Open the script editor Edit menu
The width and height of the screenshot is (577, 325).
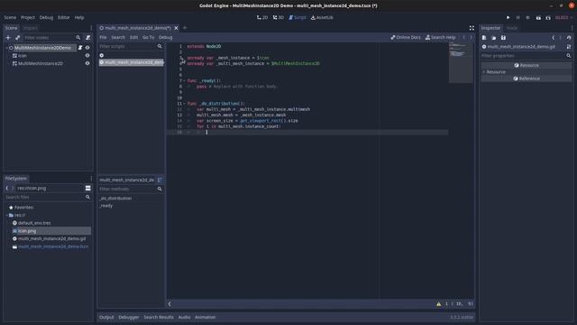point(134,37)
